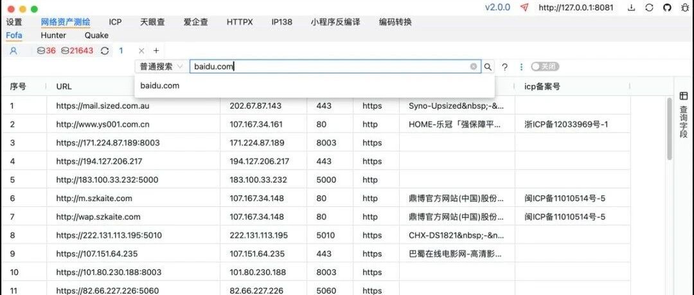Click URL http://183.100.33.232:5000
The width and height of the screenshot is (694, 295).
coord(107,180)
